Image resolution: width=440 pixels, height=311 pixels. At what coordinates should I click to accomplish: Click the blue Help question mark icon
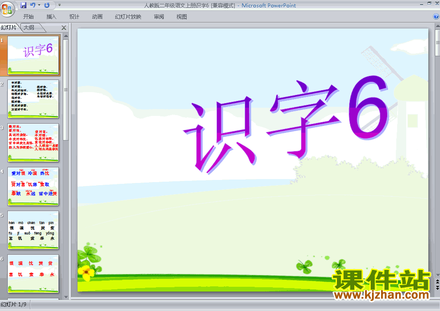(436, 16)
